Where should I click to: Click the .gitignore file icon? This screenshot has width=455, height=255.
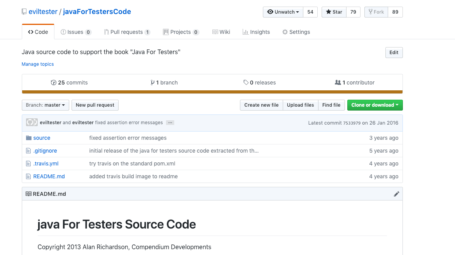pyautogui.click(x=28, y=151)
